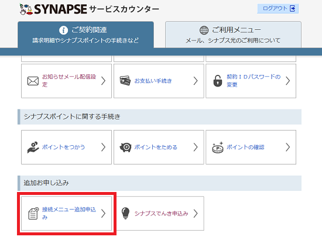Viewport: 322px width, 240px height.
Task: Click the sparkling coin point check icon
Action: [x=218, y=148]
